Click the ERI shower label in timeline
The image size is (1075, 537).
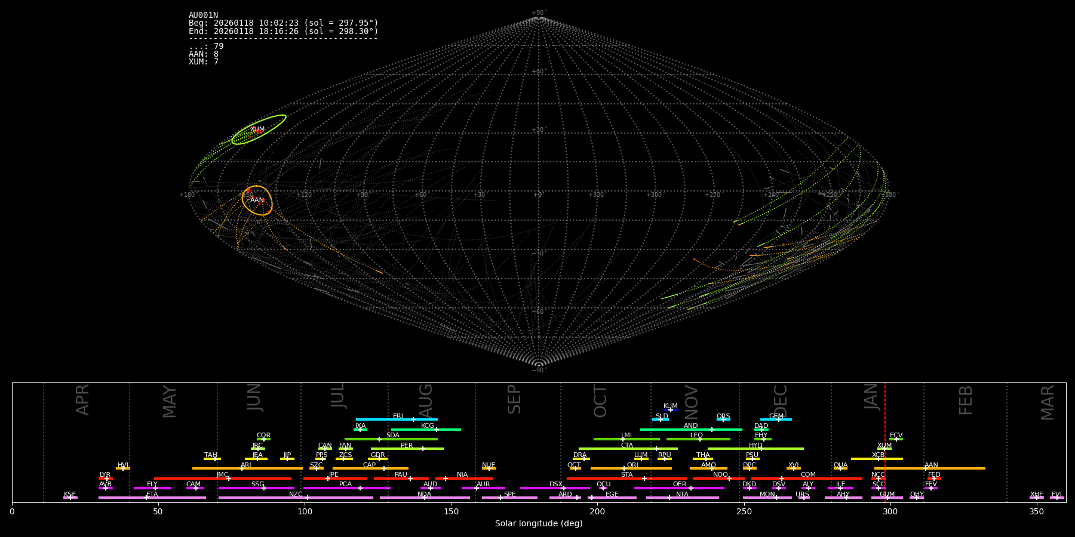pyautogui.click(x=398, y=416)
